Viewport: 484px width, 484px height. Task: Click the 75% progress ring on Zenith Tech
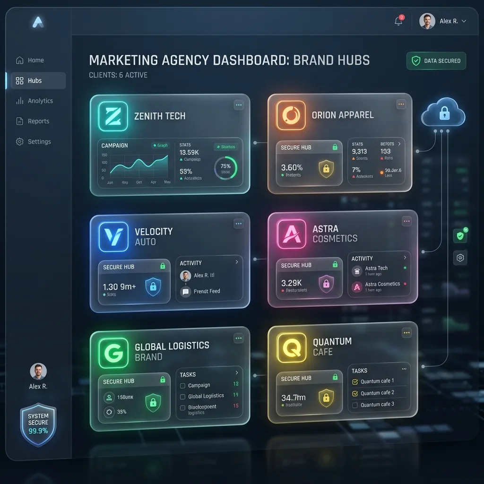(x=226, y=167)
